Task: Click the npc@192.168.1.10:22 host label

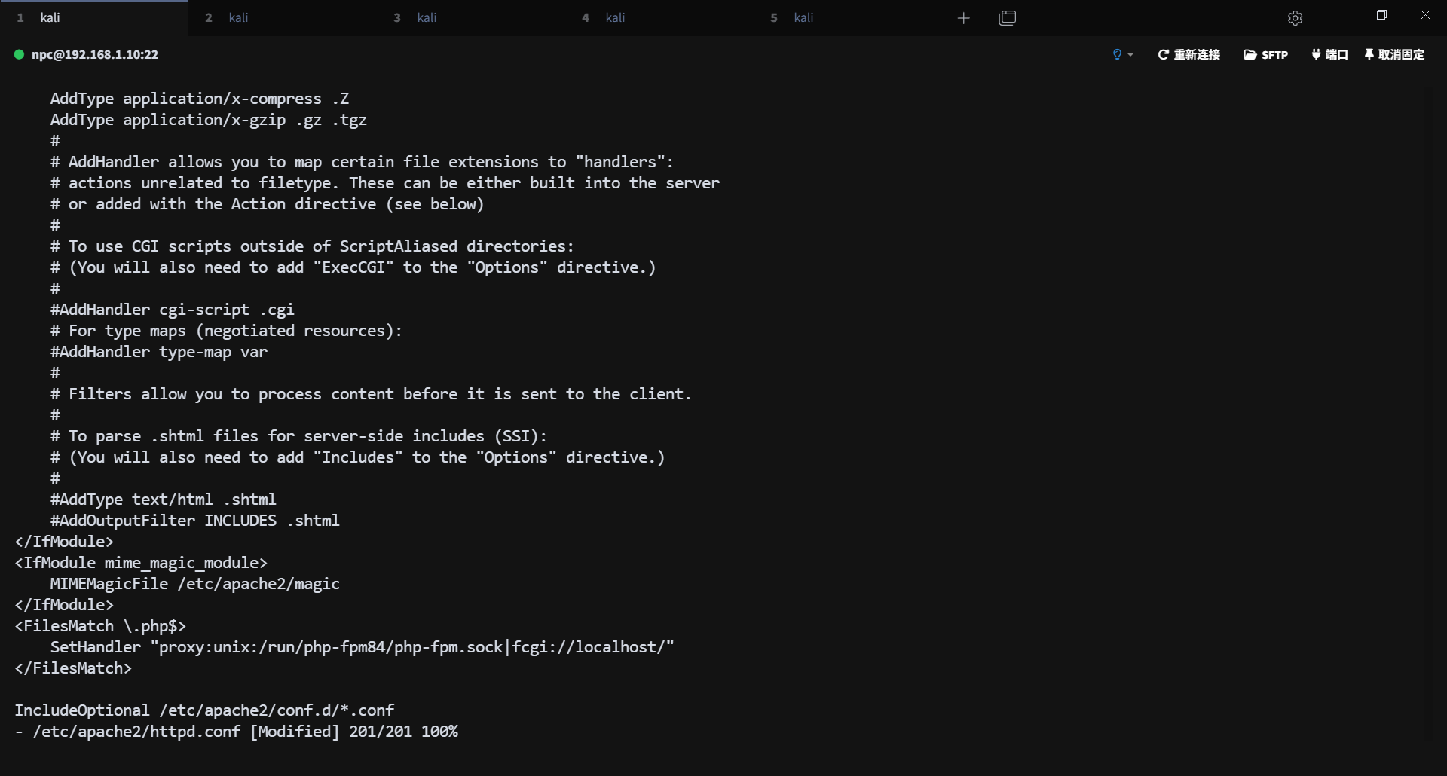Action: (x=95, y=54)
